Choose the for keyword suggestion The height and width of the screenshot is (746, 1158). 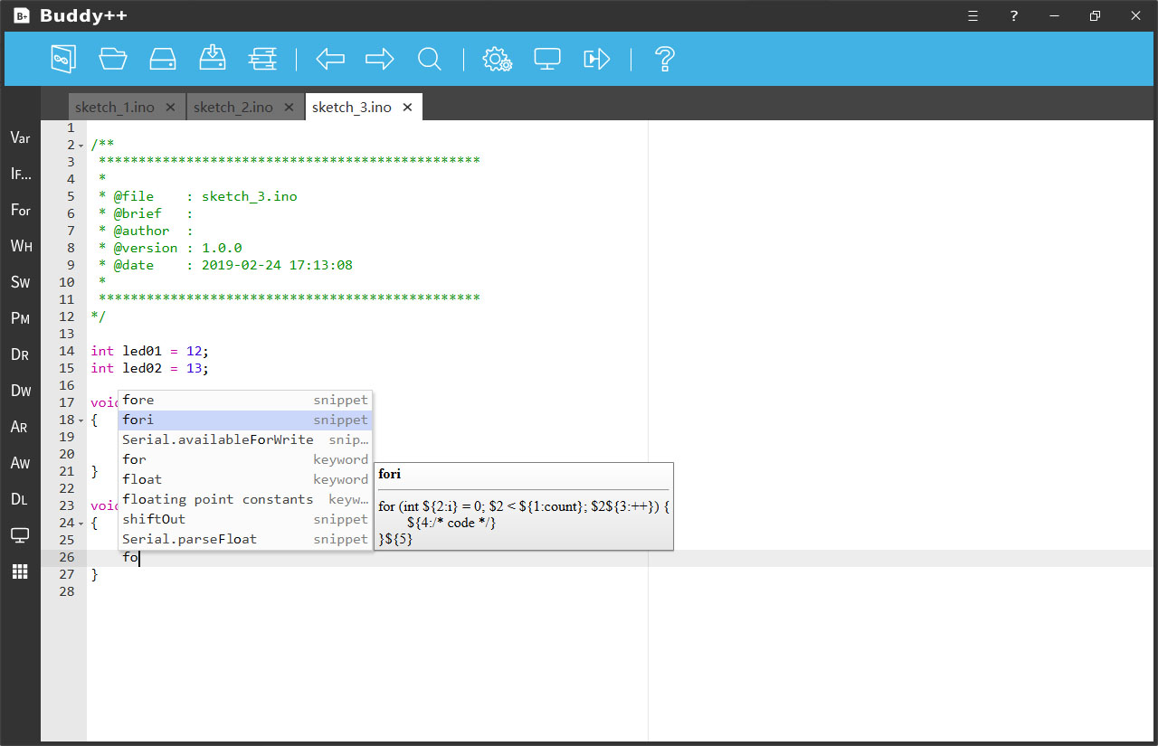click(x=245, y=459)
